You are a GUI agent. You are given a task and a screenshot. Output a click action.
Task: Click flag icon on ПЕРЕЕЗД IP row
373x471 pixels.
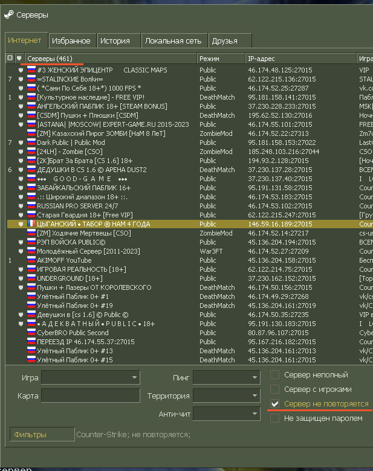pyautogui.click(x=31, y=342)
